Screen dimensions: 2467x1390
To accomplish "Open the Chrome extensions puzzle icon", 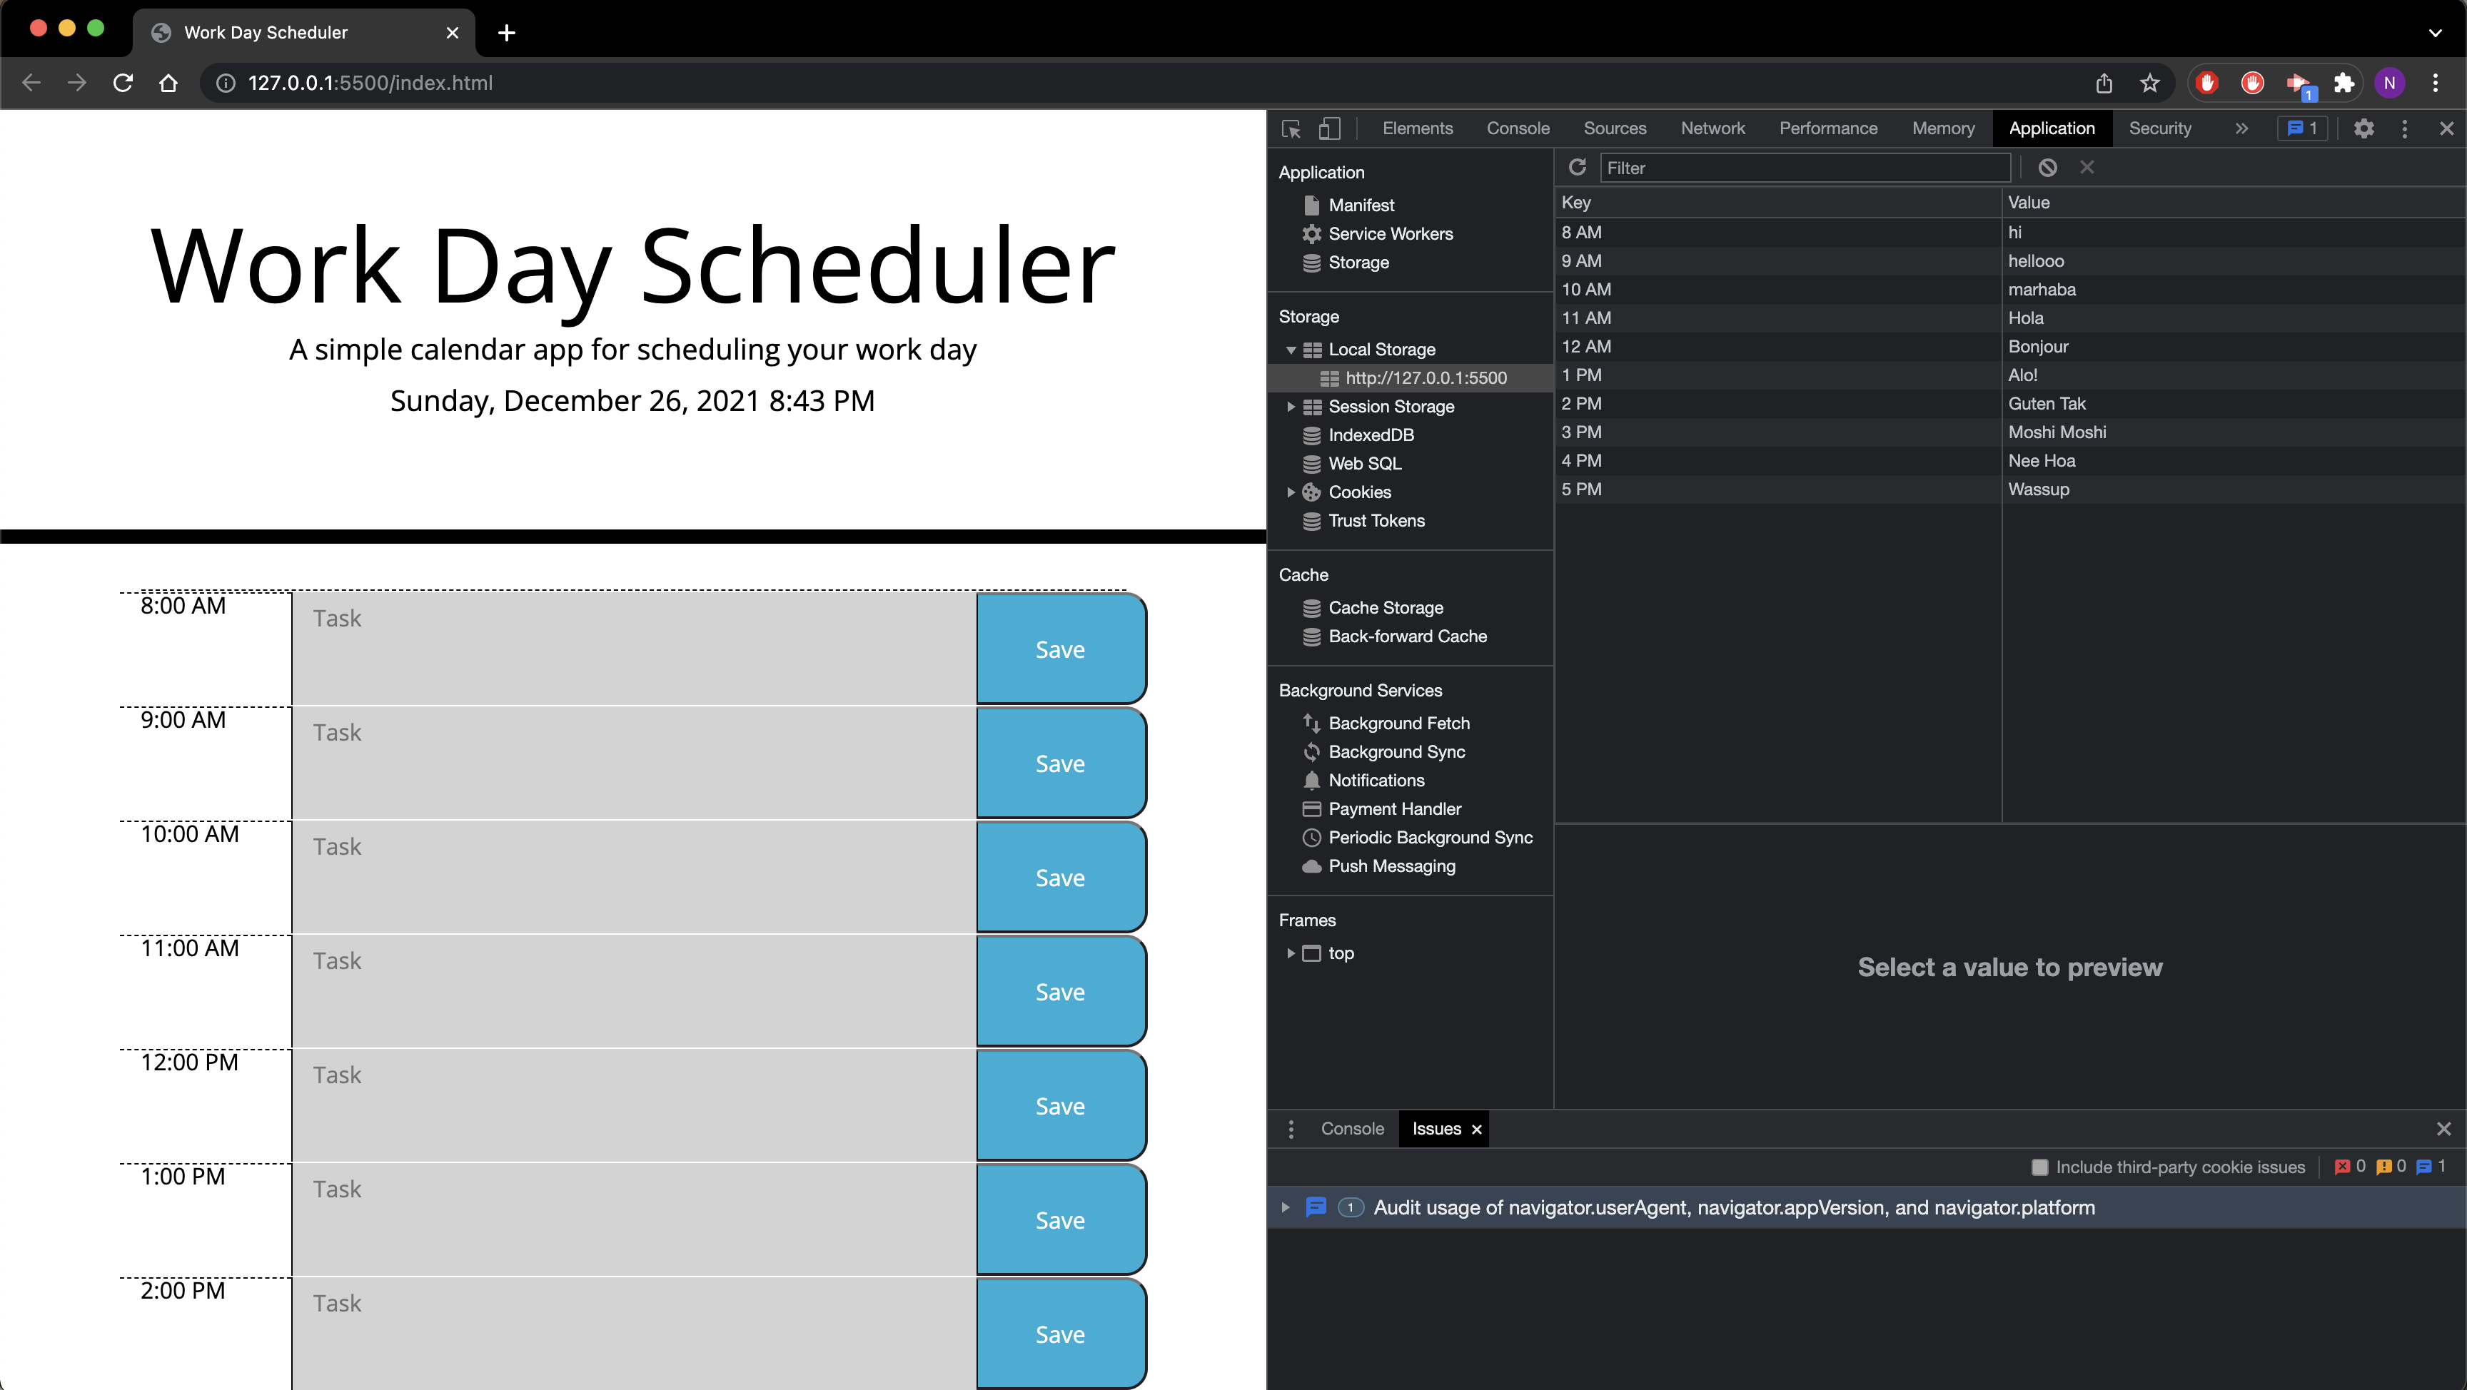I will (2344, 83).
